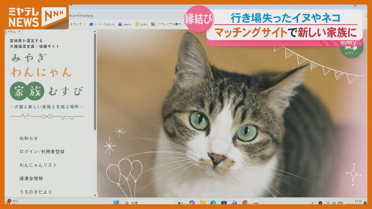Open the teams bookmark

[125, 24]
